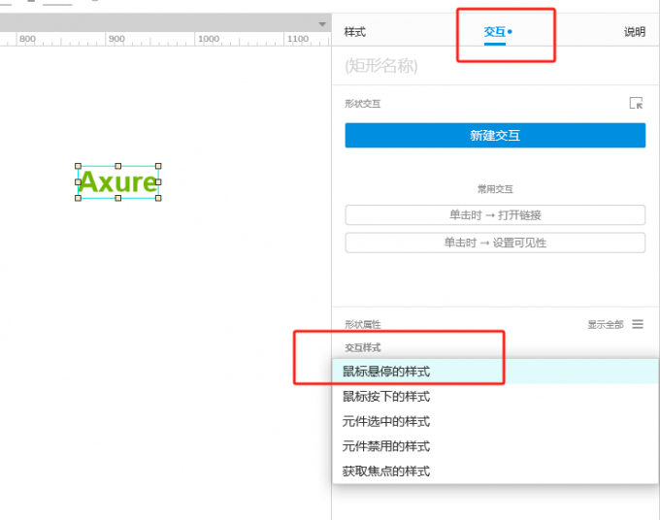Viewport: 660px width, 520px height.
Task: Select 鼠标按下的样式 option
Action: 495,397
